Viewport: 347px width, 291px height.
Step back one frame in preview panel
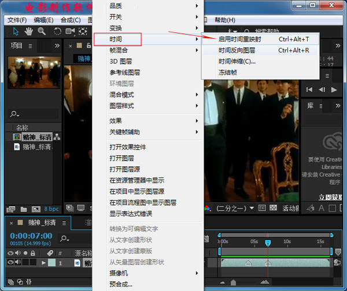tap(322, 89)
